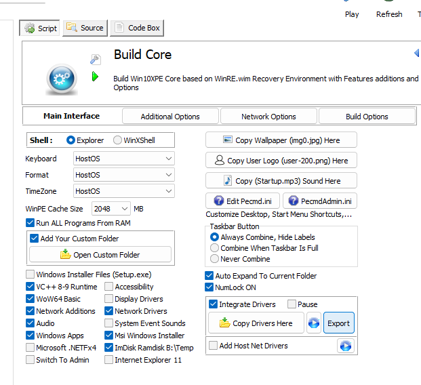
Task: Click PecmdAdmin.ini button
Action: point(320,201)
